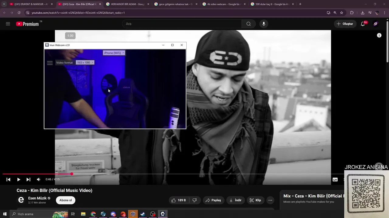Click video progress bar scrubber
The width and height of the screenshot is (389, 218).
72,174
